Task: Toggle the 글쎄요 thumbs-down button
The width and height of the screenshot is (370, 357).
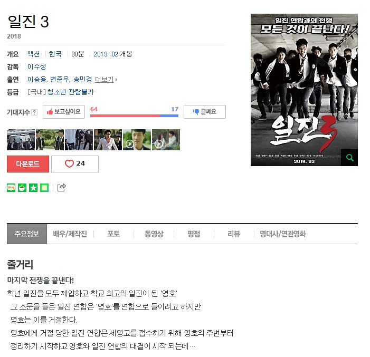Action: [205, 112]
